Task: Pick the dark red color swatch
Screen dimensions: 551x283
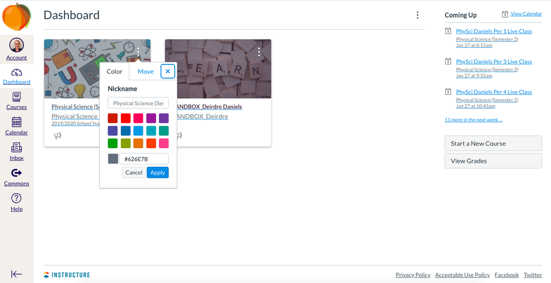Action: pyautogui.click(x=113, y=118)
